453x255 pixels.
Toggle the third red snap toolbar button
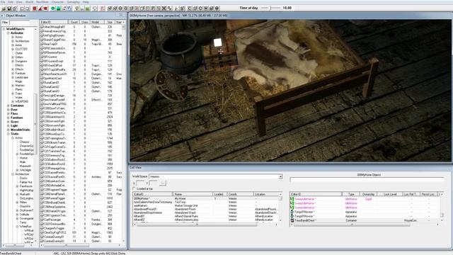[x=45, y=8]
